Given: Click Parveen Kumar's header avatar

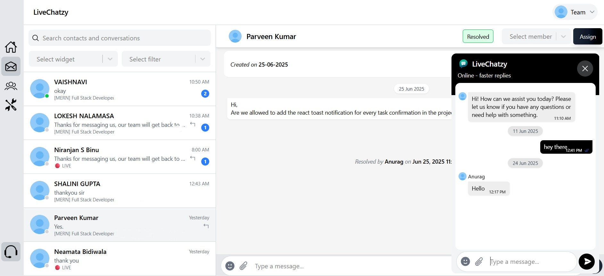Looking at the screenshot, I should pos(235,36).
